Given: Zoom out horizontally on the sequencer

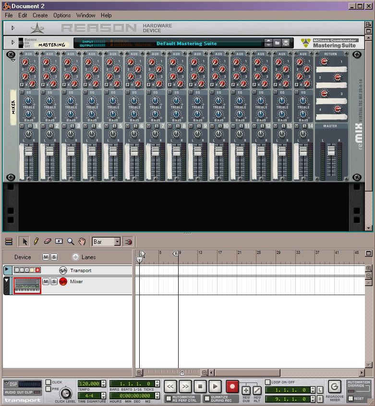Looking at the screenshot, I should coord(205,373).
